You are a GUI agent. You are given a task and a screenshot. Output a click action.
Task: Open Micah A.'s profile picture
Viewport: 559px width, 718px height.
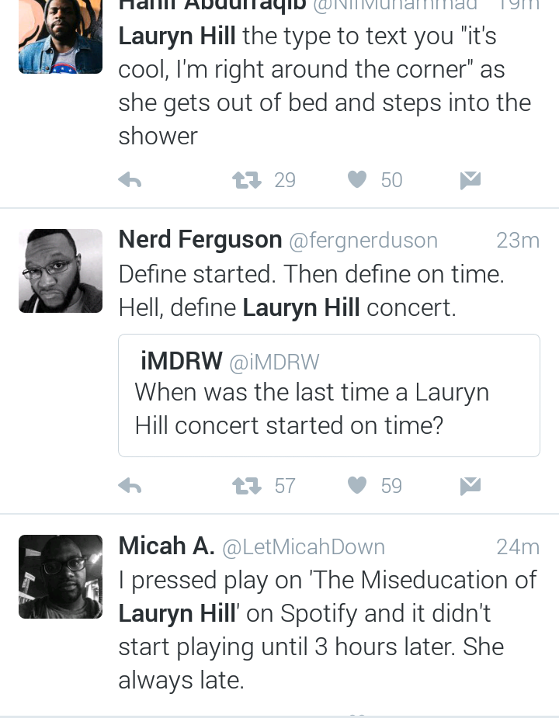point(61,577)
